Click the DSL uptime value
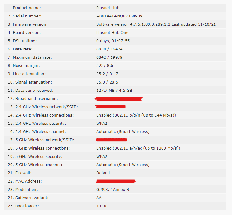 click(113, 41)
